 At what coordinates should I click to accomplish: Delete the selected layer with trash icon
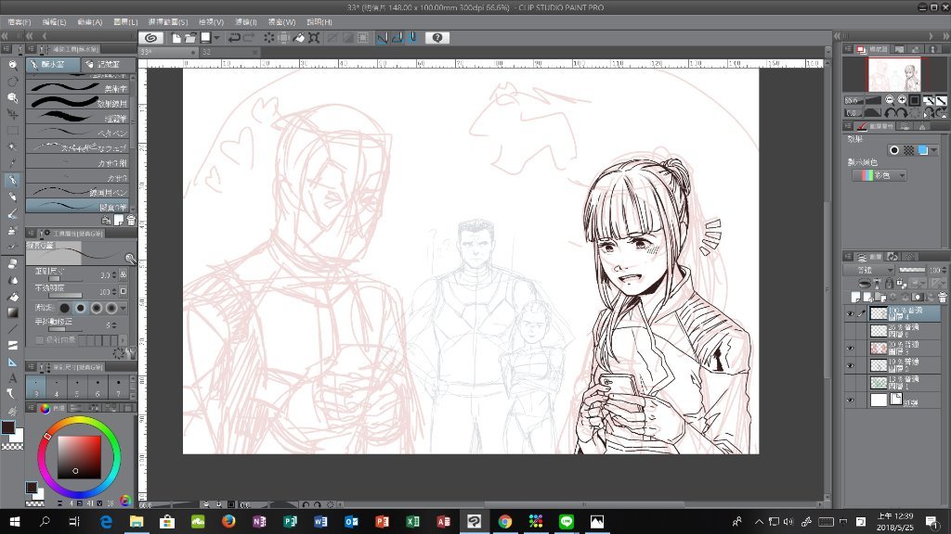click(942, 298)
